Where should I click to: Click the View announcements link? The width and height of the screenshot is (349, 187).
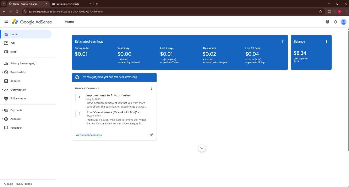(x=89, y=135)
